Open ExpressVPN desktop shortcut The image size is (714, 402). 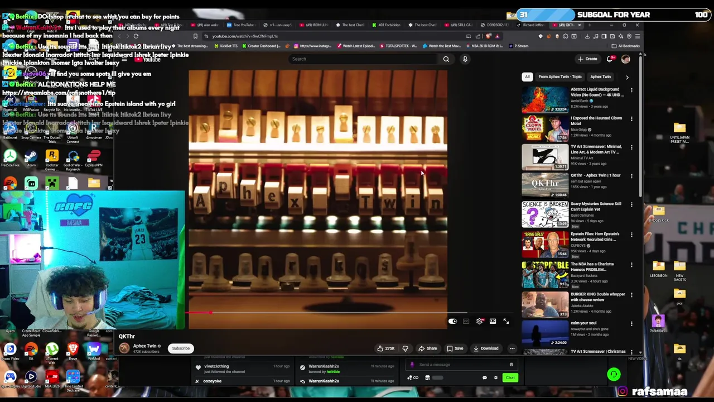tap(94, 158)
